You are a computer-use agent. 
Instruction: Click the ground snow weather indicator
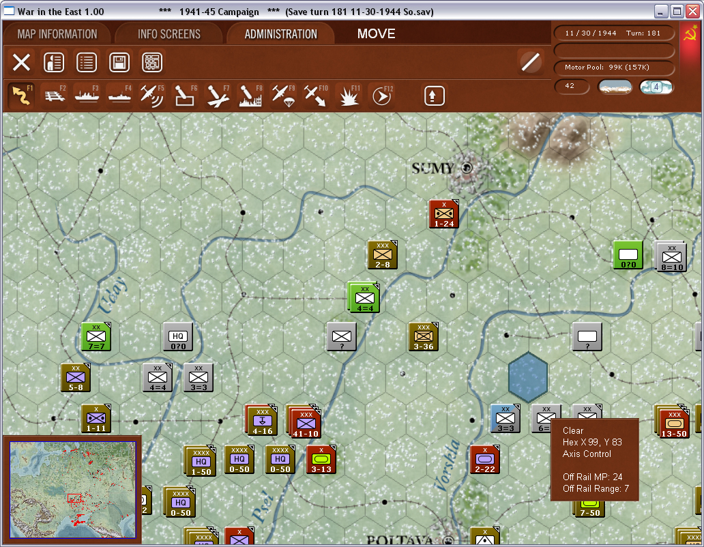pyautogui.click(x=615, y=87)
